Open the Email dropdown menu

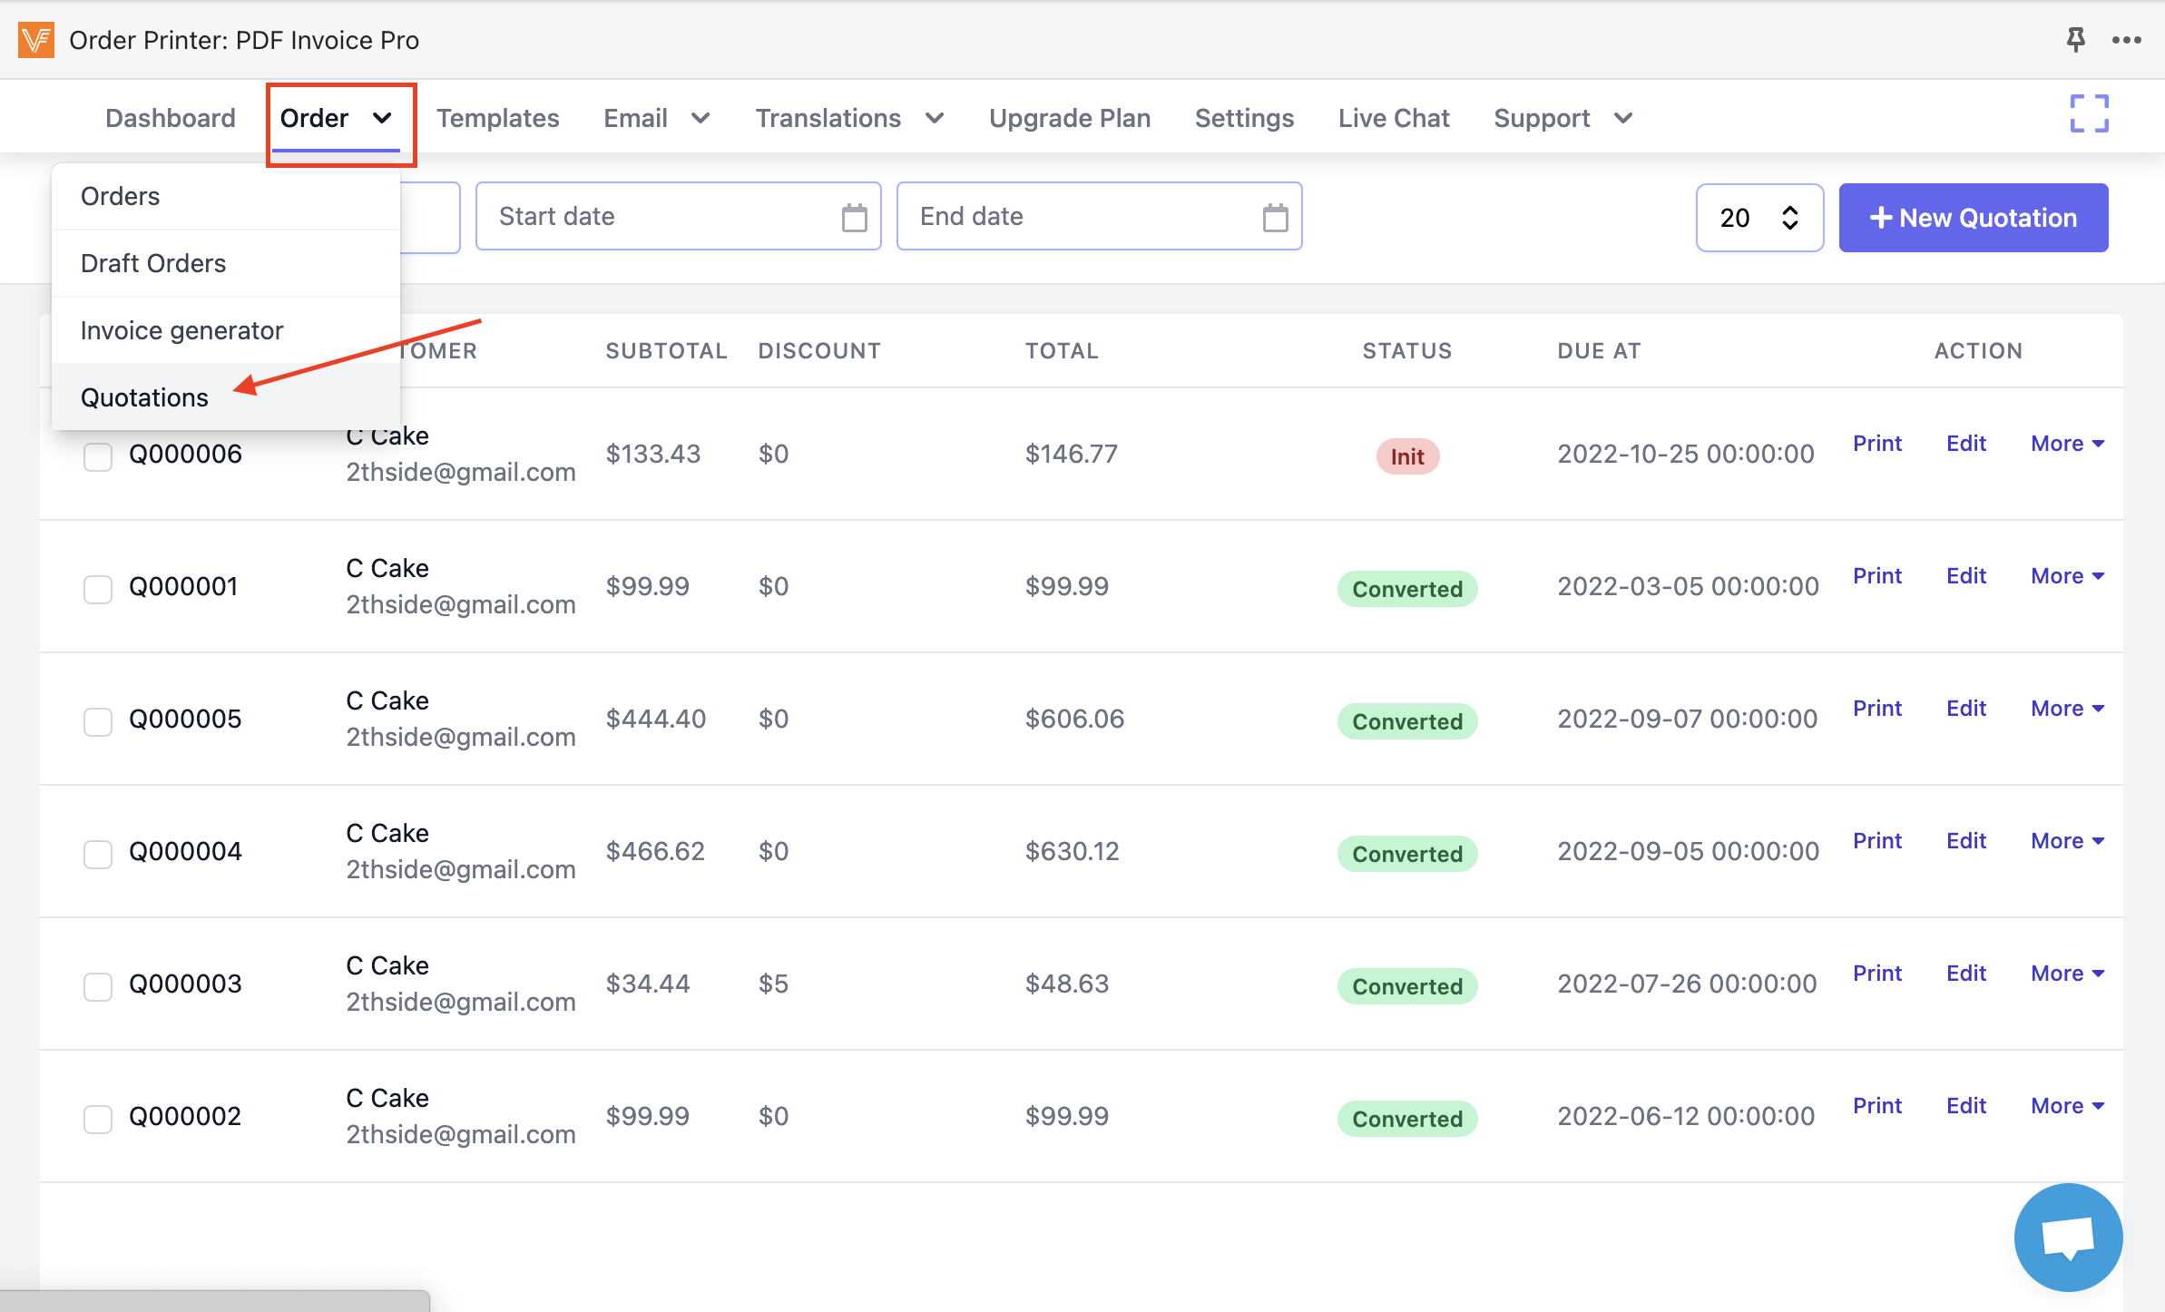656,118
